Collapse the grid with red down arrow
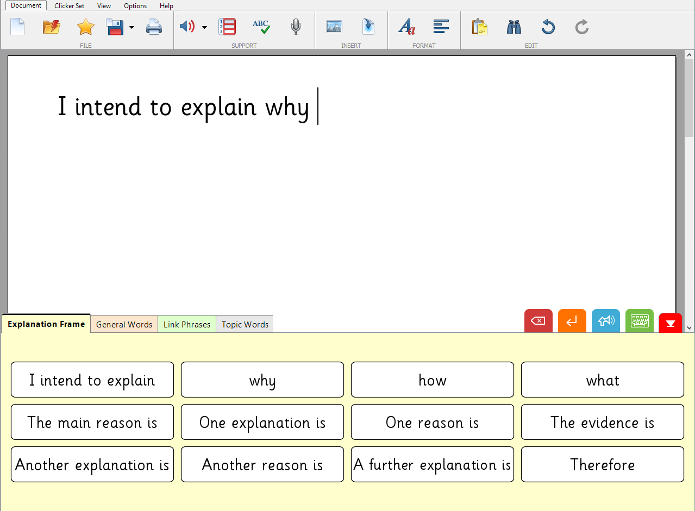 670,323
